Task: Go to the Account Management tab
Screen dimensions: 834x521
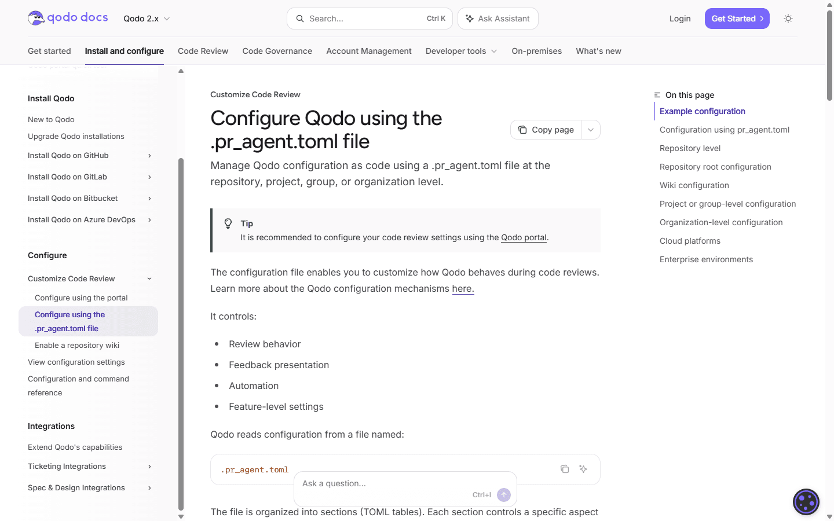Action: point(369,51)
